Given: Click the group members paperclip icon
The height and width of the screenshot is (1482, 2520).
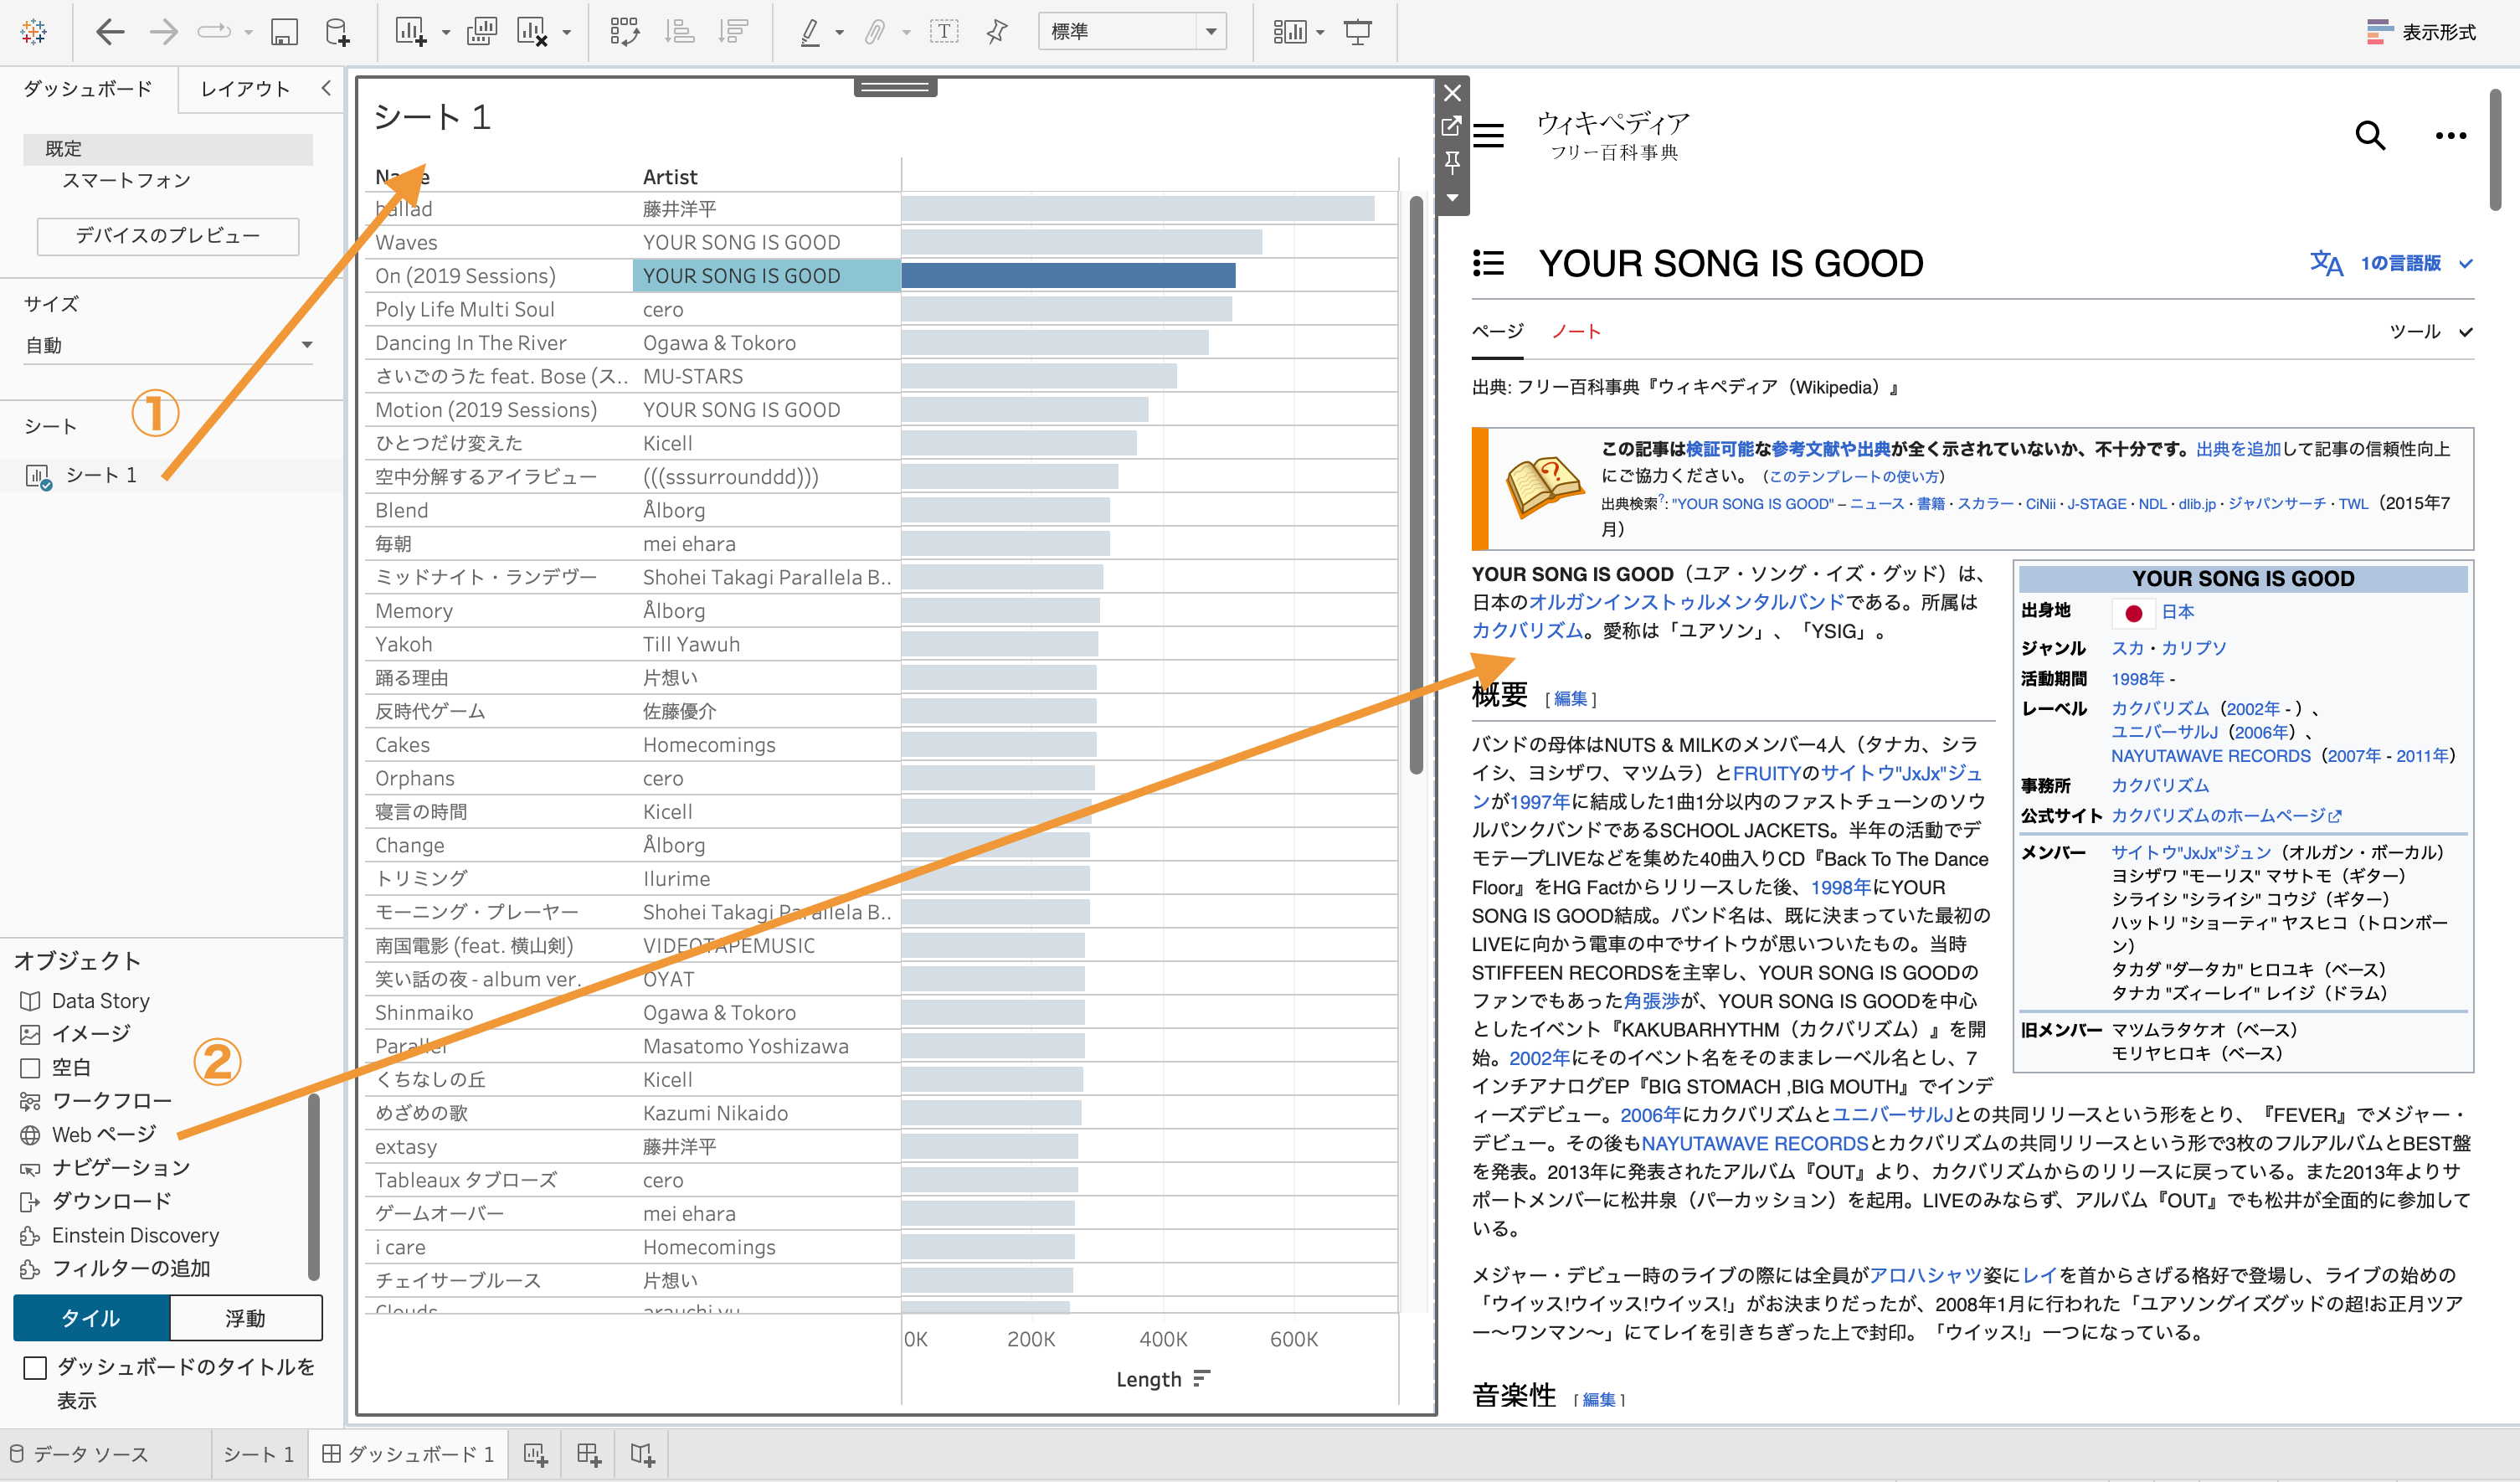Looking at the screenshot, I should (875, 32).
